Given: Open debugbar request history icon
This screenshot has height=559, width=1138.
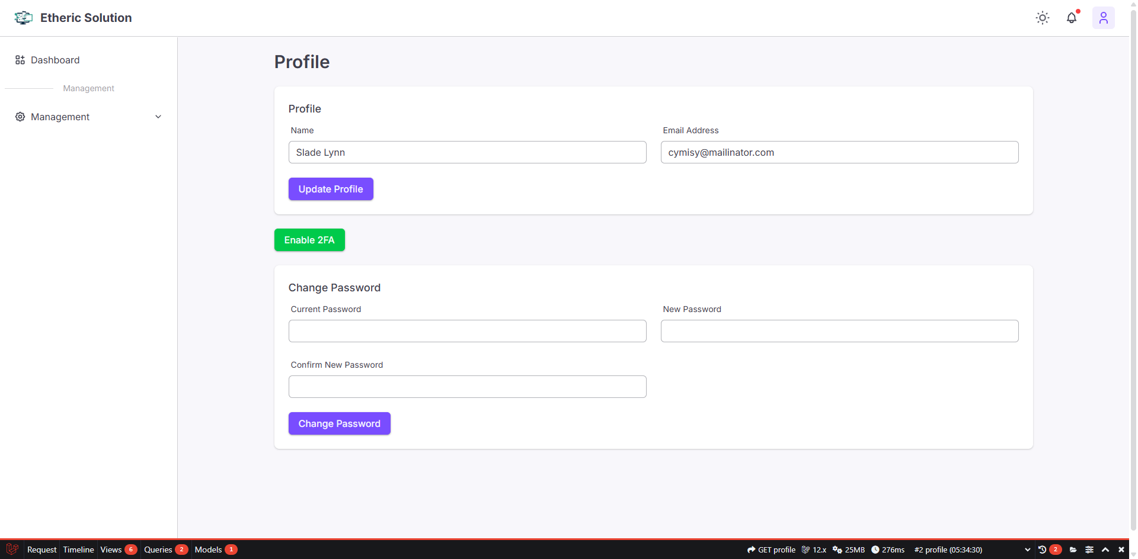Looking at the screenshot, I should point(1043,550).
